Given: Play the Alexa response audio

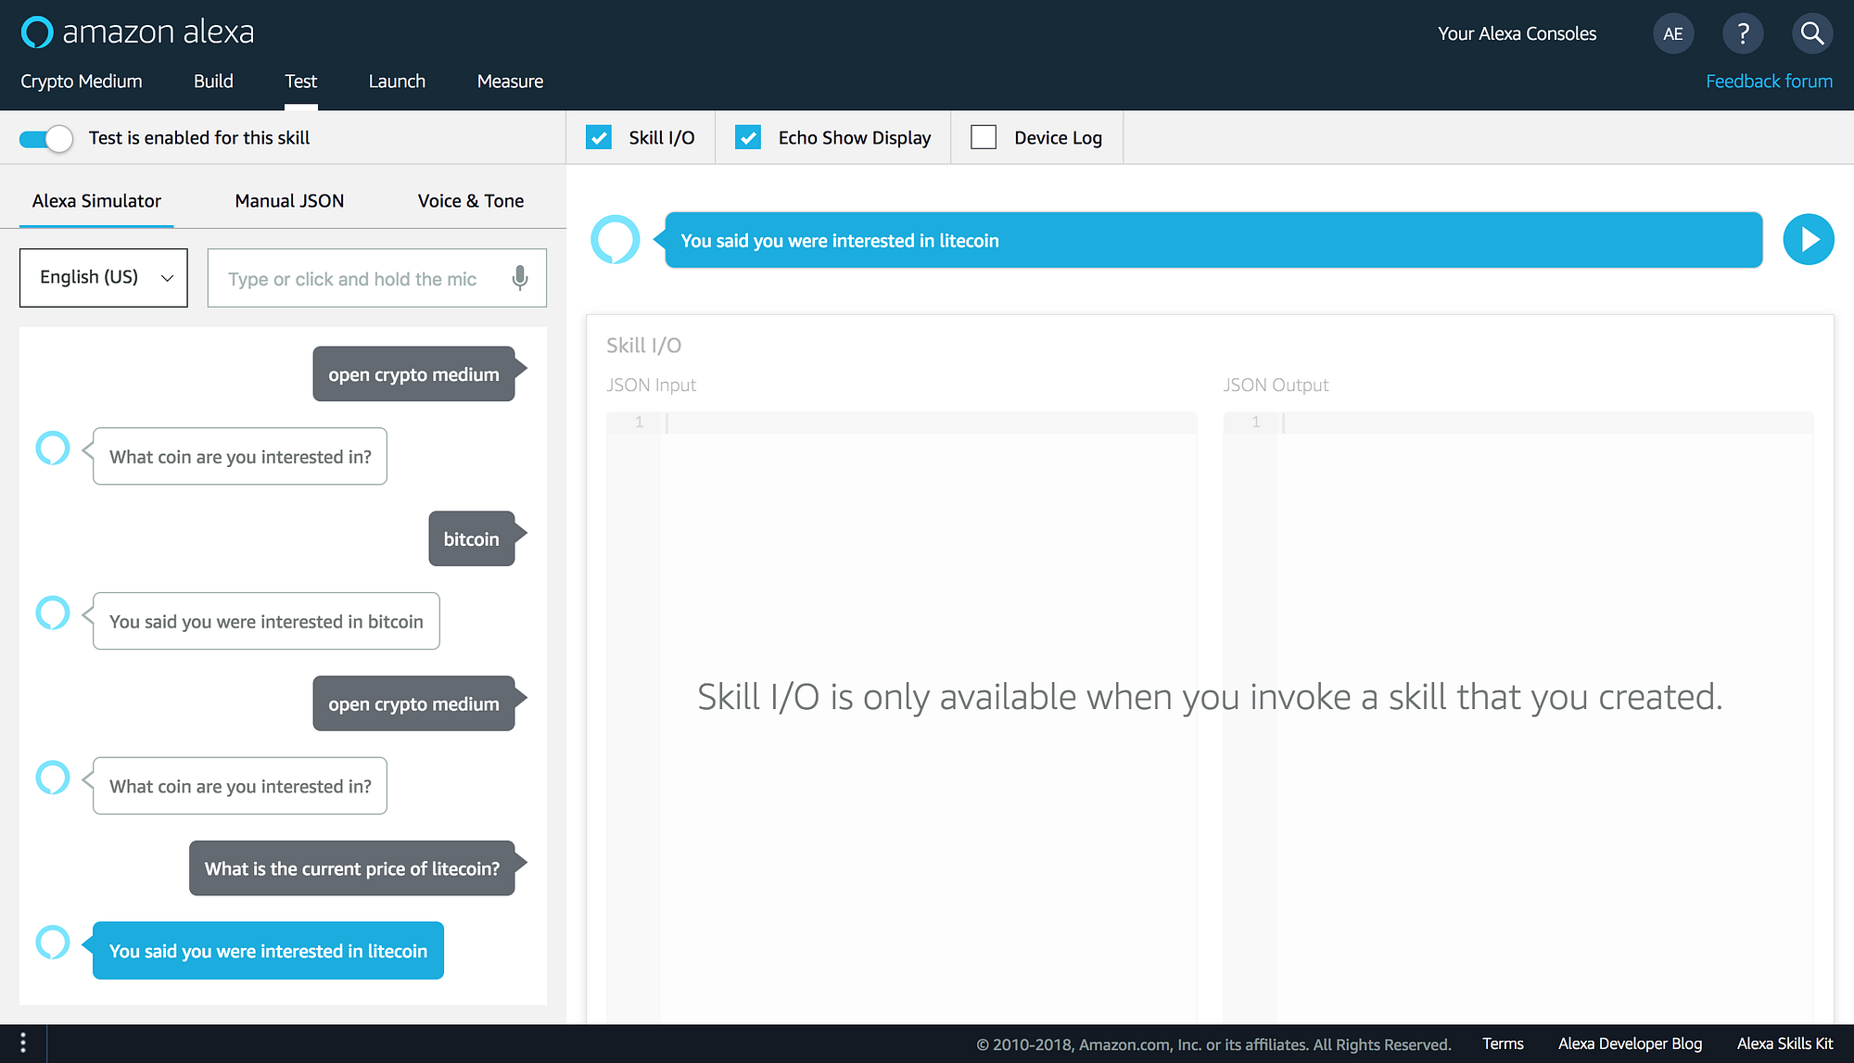Looking at the screenshot, I should coord(1809,240).
